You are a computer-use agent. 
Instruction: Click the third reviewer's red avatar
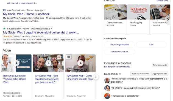tap(107, 96)
